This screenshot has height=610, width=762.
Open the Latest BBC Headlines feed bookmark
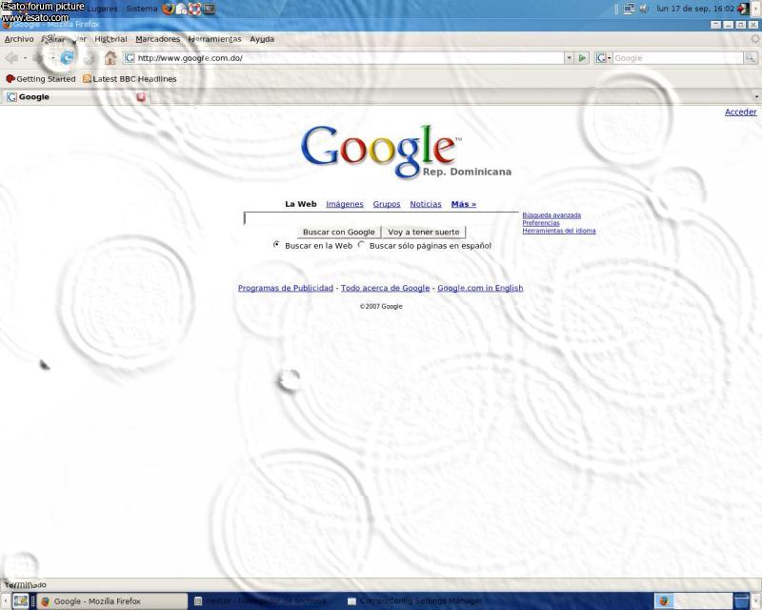pyautogui.click(x=129, y=79)
